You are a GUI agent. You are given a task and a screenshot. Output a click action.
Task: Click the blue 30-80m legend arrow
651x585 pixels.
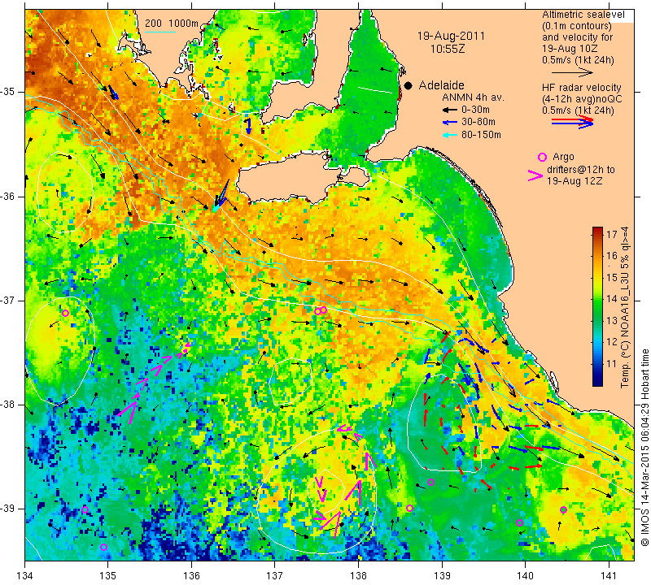[x=450, y=123]
